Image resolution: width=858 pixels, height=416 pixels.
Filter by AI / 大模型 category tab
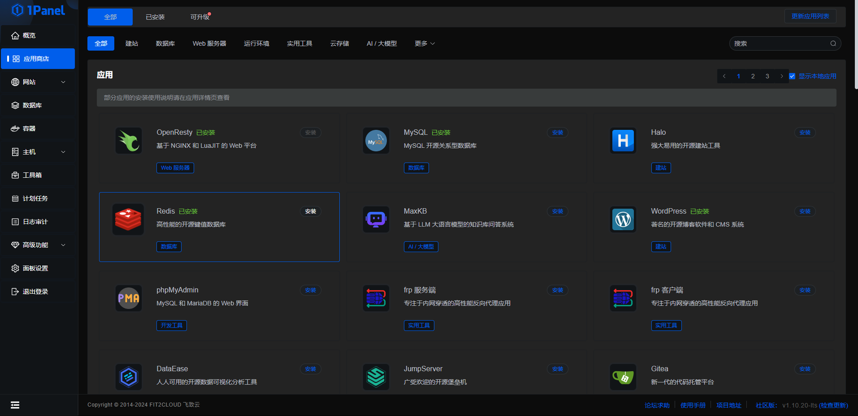coord(381,43)
